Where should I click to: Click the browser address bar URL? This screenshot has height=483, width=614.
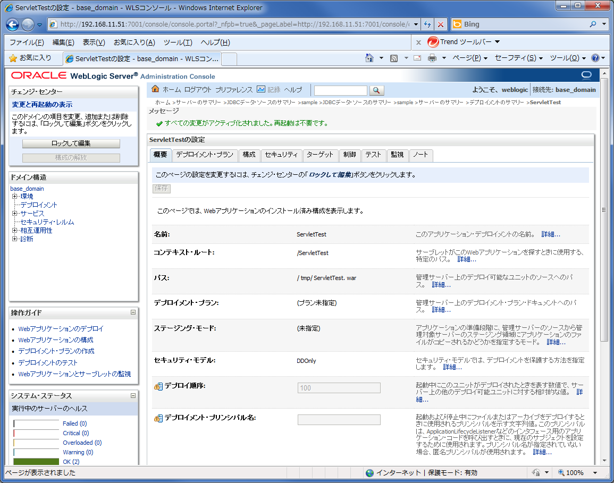pyautogui.click(x=235, y=24)
